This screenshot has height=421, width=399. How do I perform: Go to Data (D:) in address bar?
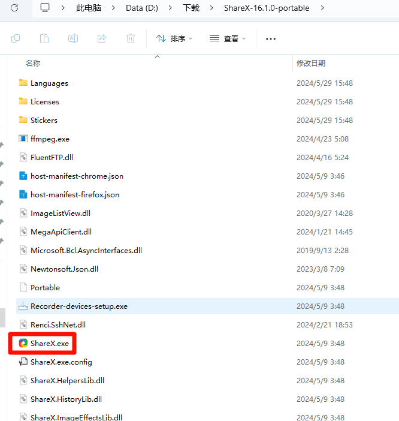(142, 8)
